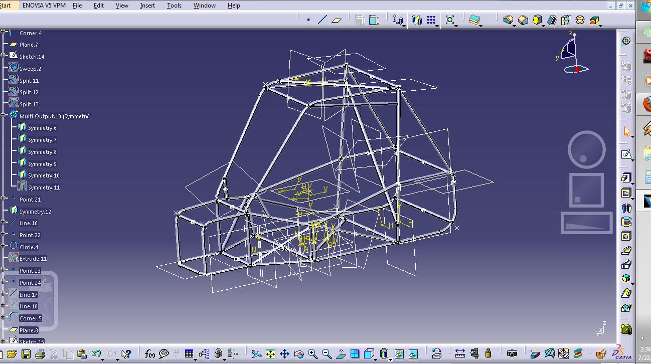Print the current document
Viewport: 651px width, 364px height.
coord(40,354)
